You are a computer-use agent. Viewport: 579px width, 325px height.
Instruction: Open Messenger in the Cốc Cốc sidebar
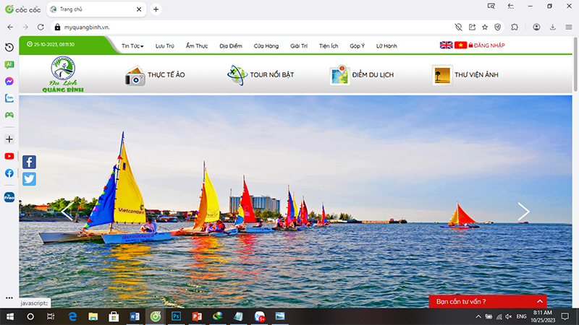9,82
